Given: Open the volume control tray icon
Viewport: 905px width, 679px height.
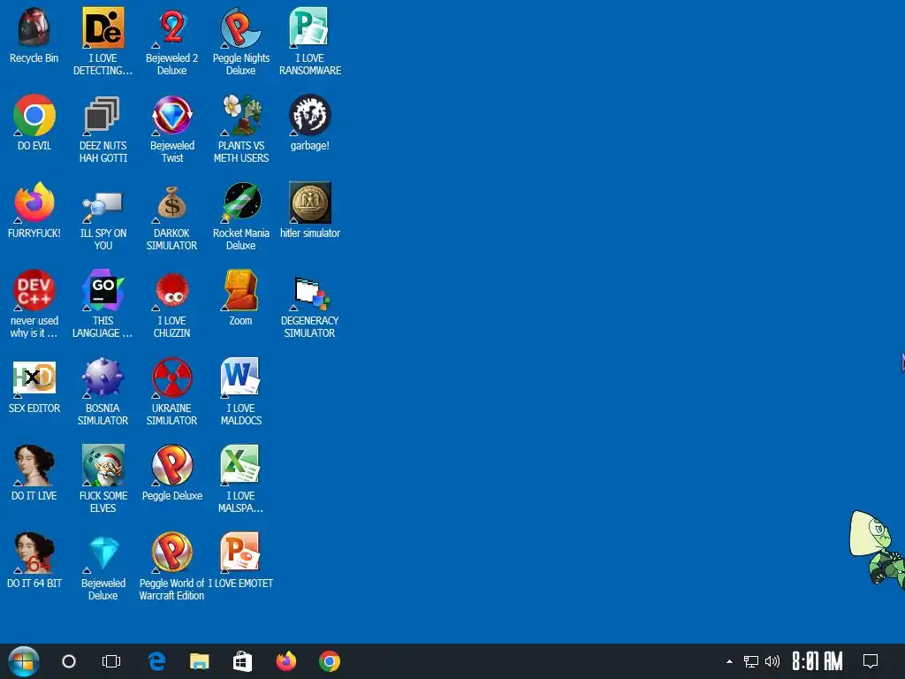Looking at the screenshot, I should click(772, 661).
